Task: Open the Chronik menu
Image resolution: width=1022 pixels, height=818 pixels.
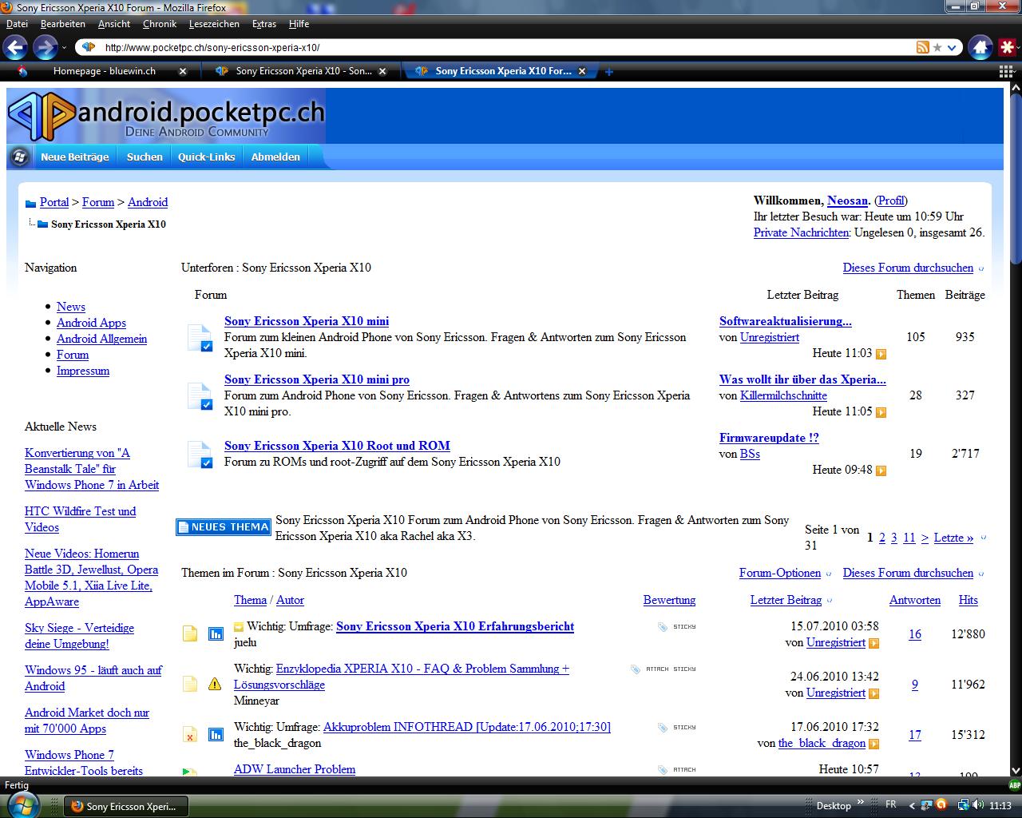Action: pos(160,24)
